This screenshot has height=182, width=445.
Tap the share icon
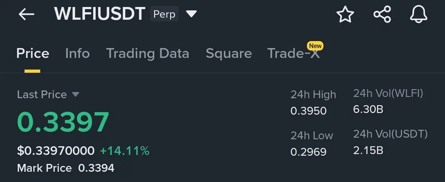(382, 14)
